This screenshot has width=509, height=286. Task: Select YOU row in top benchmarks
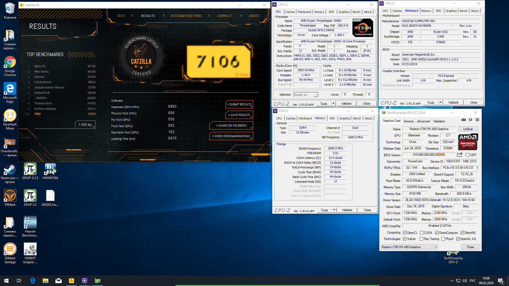coord(62,114)
